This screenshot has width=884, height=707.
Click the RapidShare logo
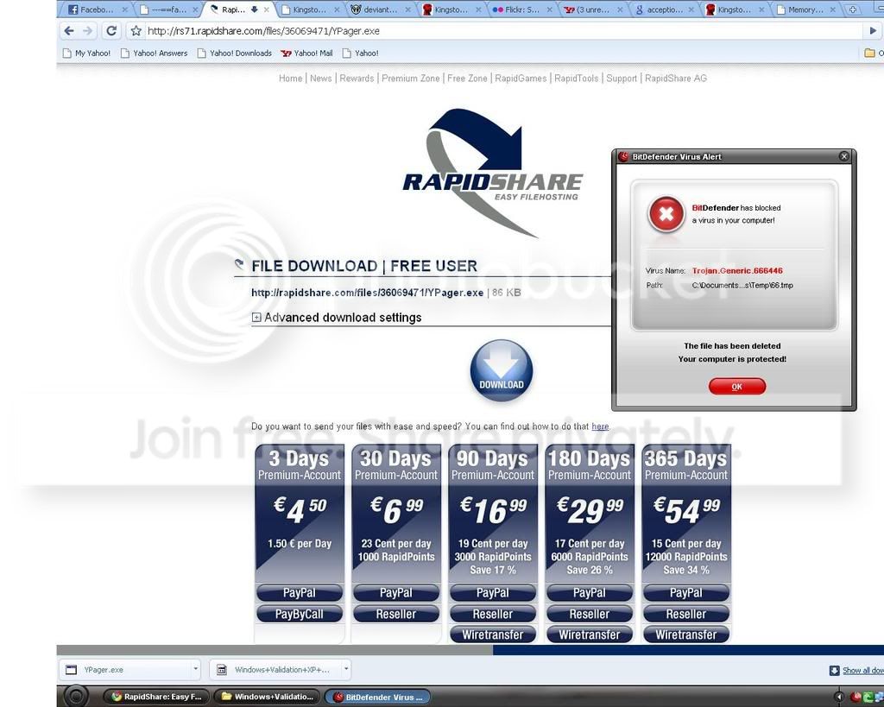click(491, 172)
